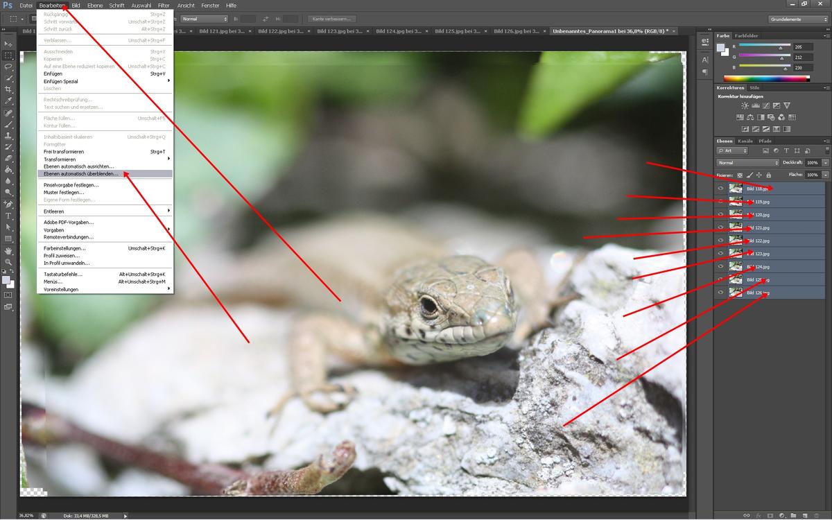
Task: Open the Grundelemente workspace dropdown
Action: (799, 19)
